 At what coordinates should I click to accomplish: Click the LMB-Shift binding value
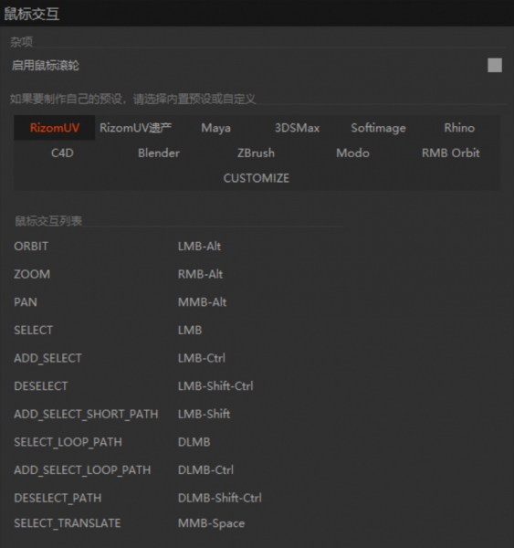pos(205,414)
